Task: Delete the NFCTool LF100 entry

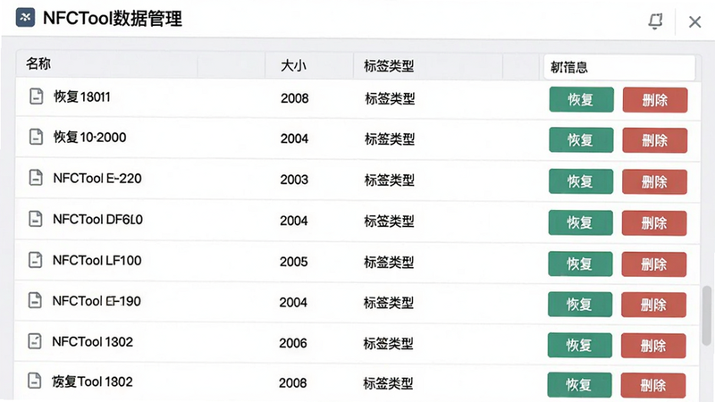Action: tap(654, 264)
